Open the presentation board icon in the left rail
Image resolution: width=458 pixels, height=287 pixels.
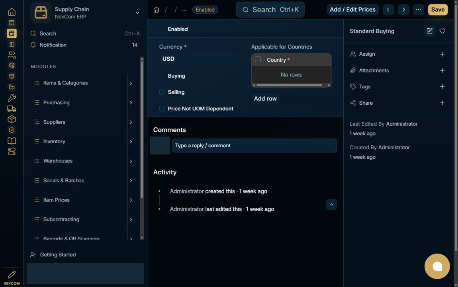click(x=12, y=76)
